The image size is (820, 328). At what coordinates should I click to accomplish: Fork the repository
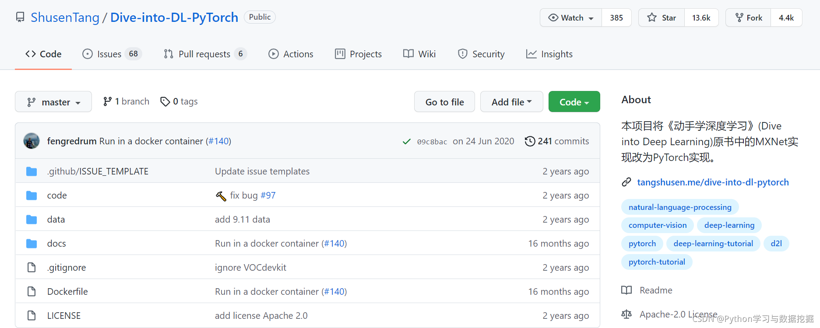pyautogui.click(x=748, y=17)
